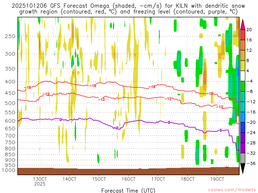
Task: Click the light blue scale segment between -16 and -20
Action: click(243, 117)
